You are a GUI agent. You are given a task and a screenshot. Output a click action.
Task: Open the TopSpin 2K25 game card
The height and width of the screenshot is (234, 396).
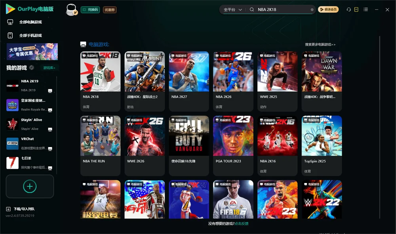[x=322, y=146]
